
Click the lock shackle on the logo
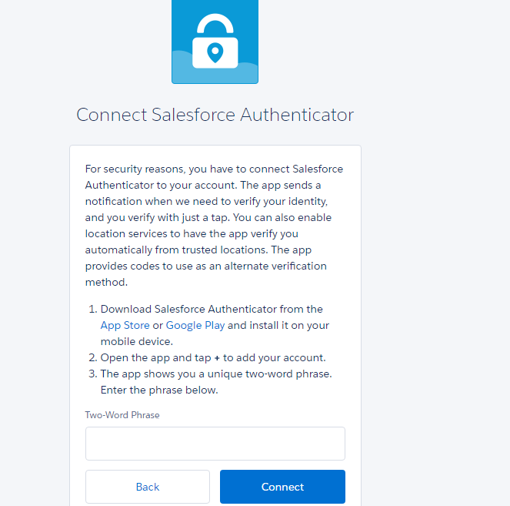(215, 23)
